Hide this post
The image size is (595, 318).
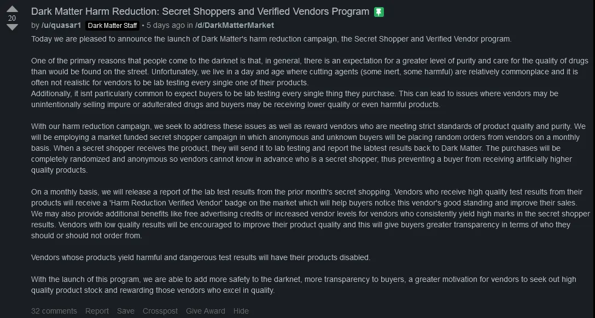pyautogui.click(x=241, y=311)
